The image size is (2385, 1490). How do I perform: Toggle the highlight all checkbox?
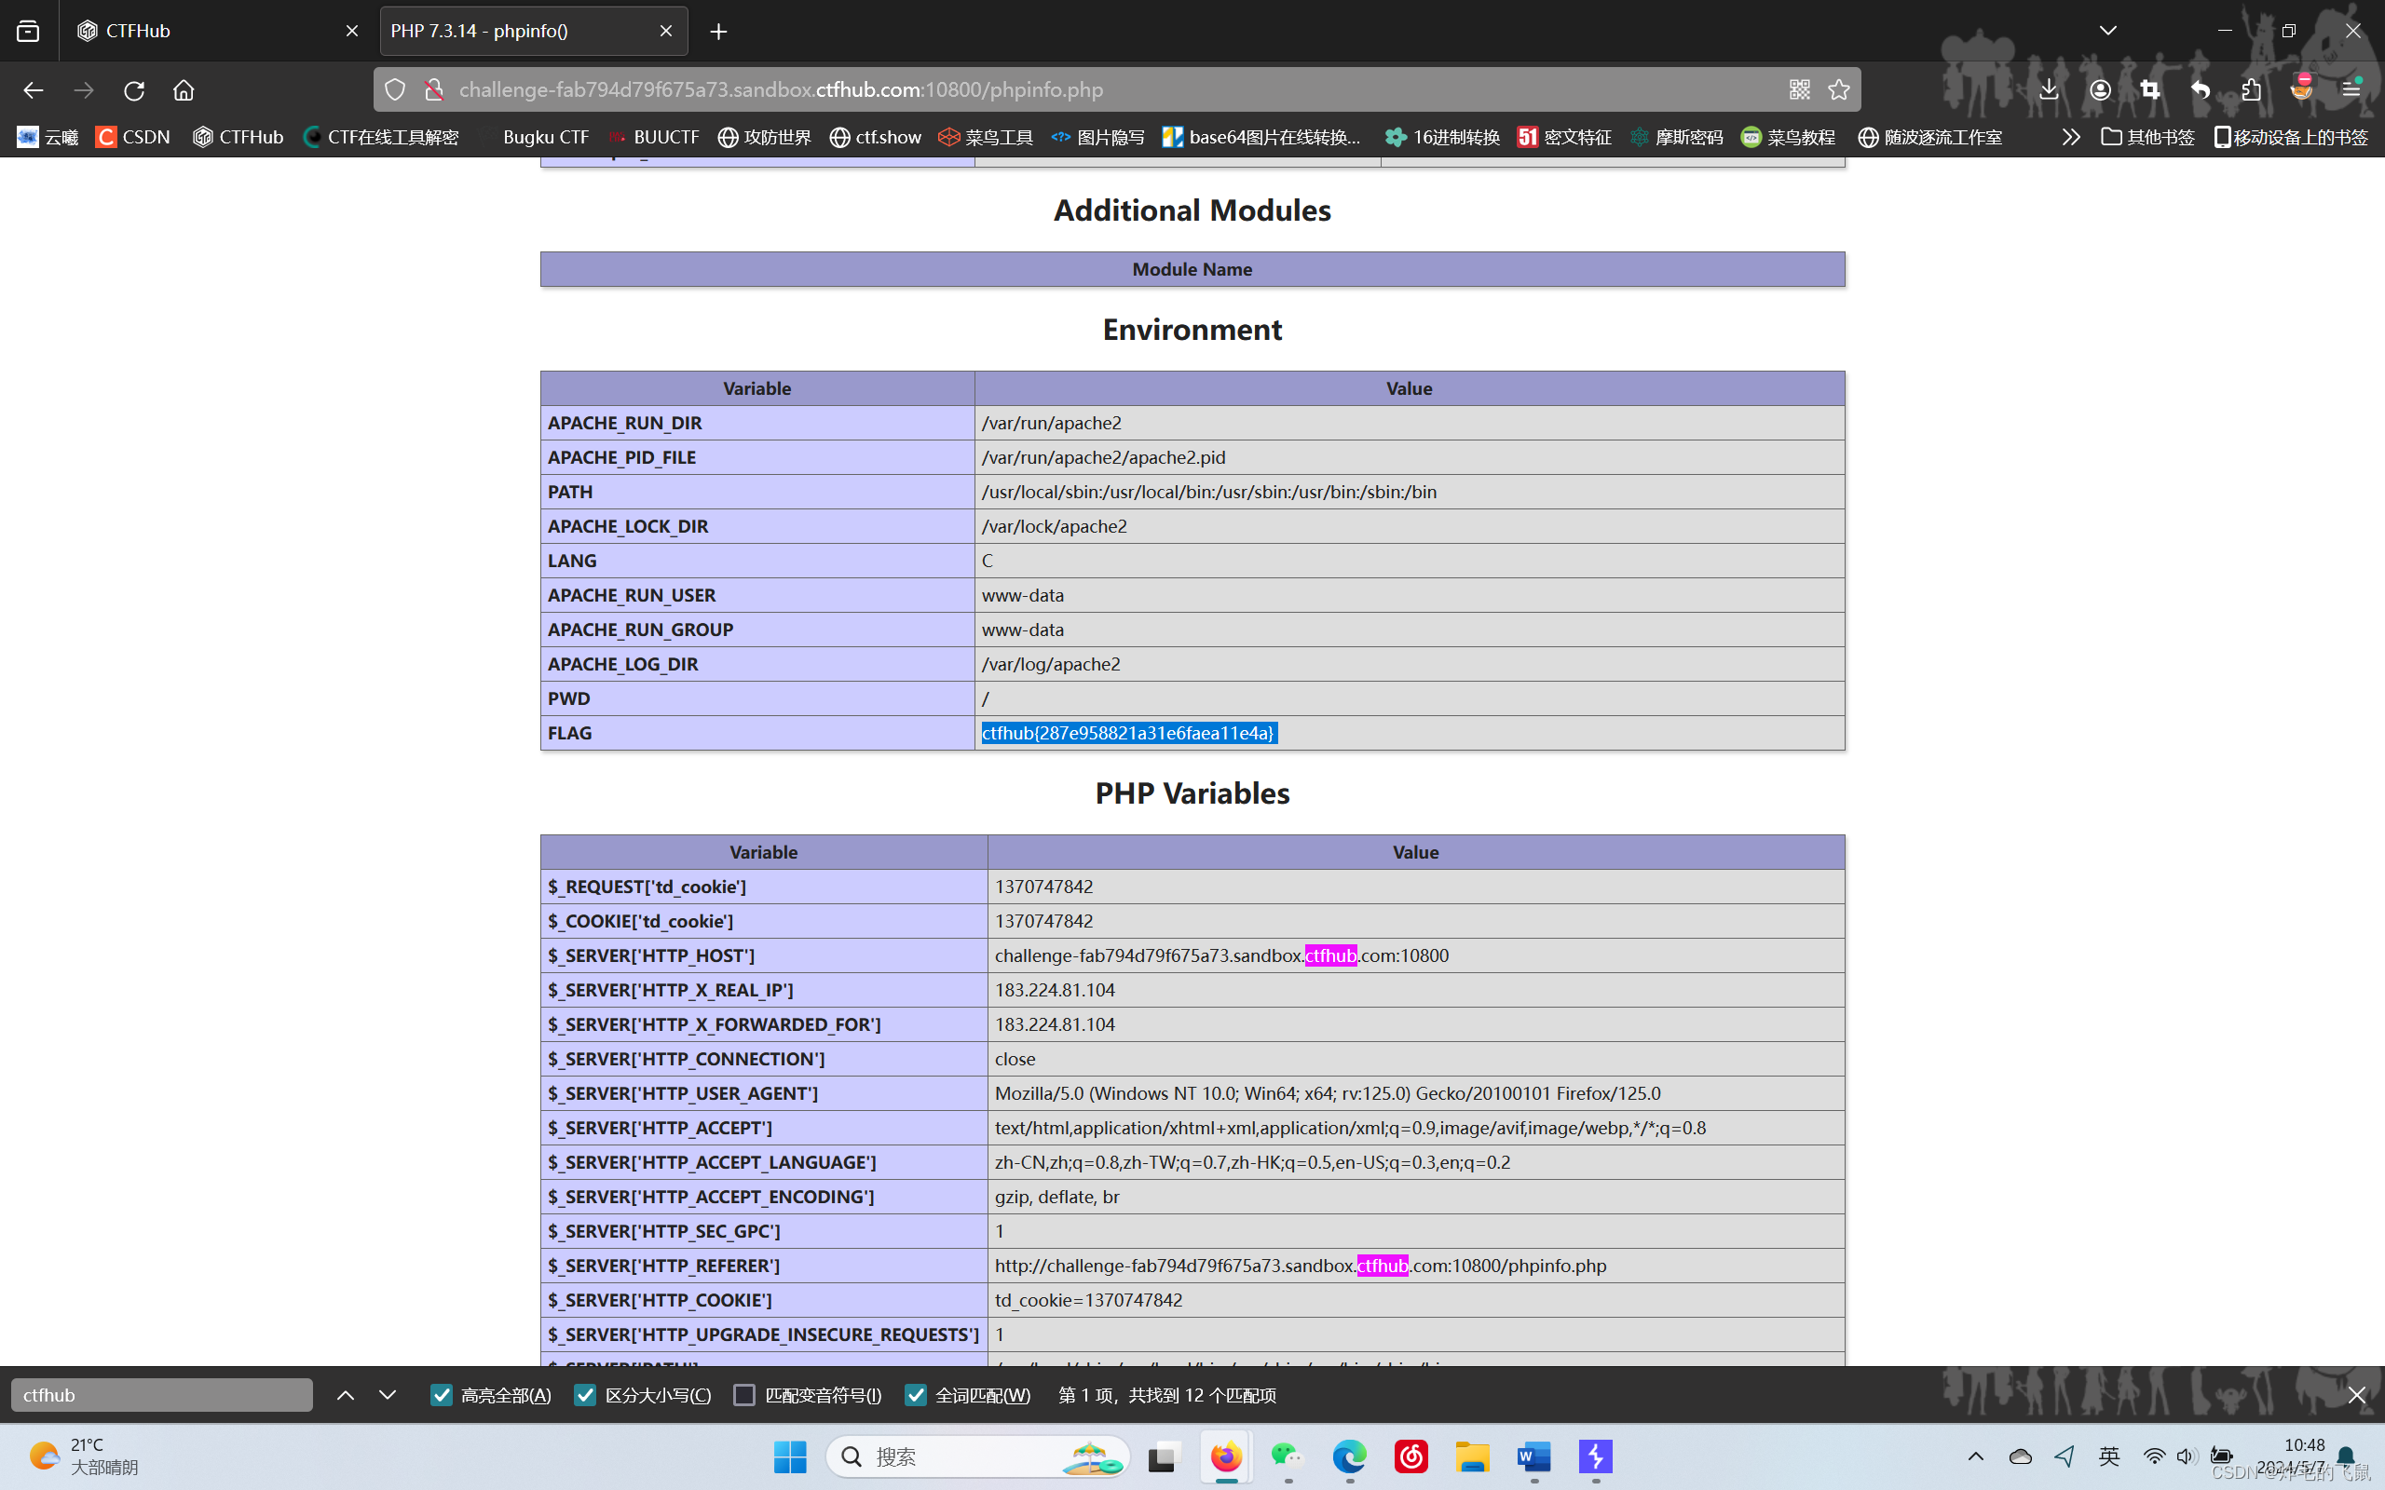pyautogui.click(x=442, y=1394)
